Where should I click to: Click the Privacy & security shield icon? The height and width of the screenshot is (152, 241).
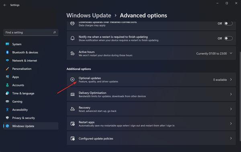point(7,118)
